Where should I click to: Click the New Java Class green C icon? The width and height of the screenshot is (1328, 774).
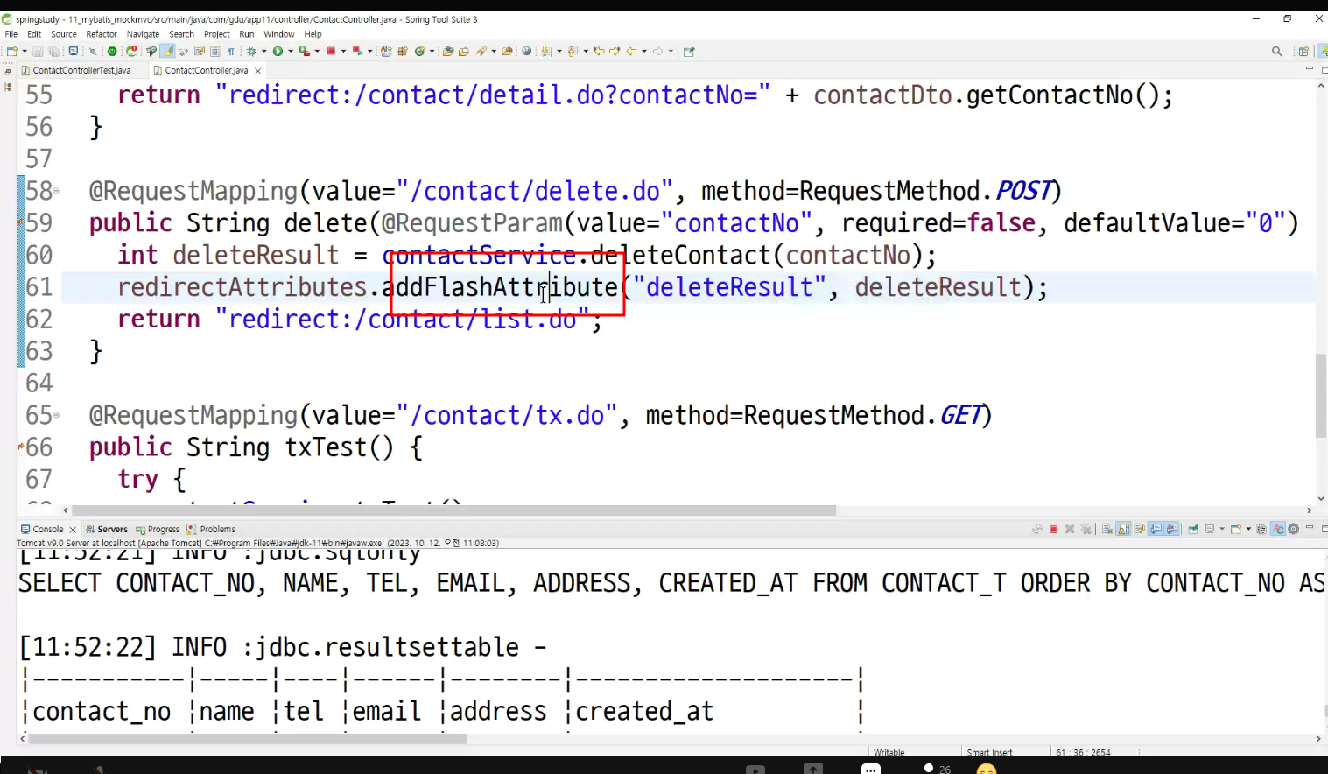point(419,52)
